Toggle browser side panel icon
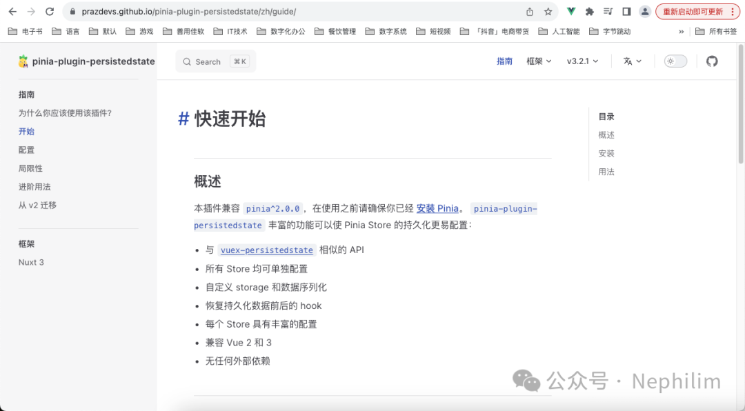Viewport: 745px width, 411px height. pos(626,12)
